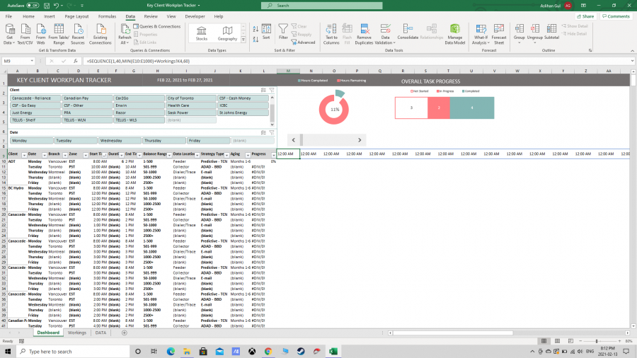637x358 pixels.
Task: Toggle the AutoSave switch
Action: click(33, 6)
